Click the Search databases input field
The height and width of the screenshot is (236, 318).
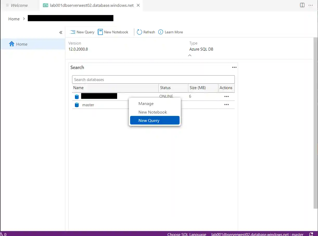(x=153, y=79)
